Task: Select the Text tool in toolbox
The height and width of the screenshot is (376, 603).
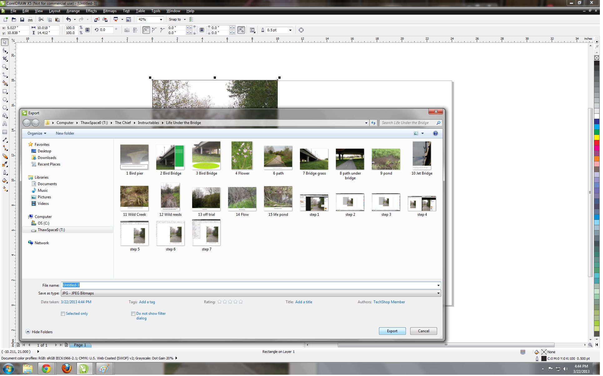Action: (x=5, y=124)
